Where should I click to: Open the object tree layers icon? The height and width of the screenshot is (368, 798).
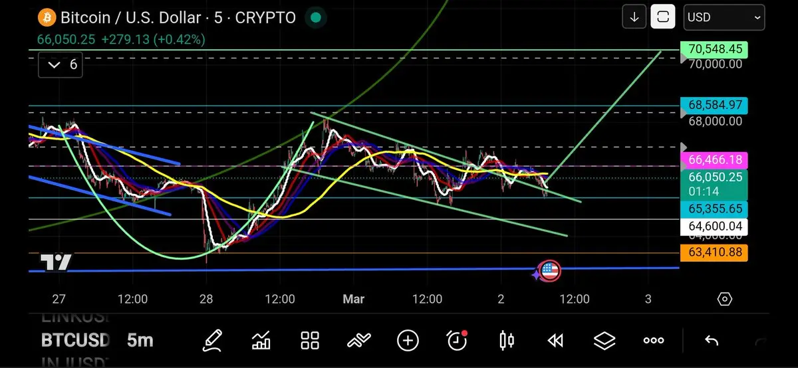coord(604,341)
